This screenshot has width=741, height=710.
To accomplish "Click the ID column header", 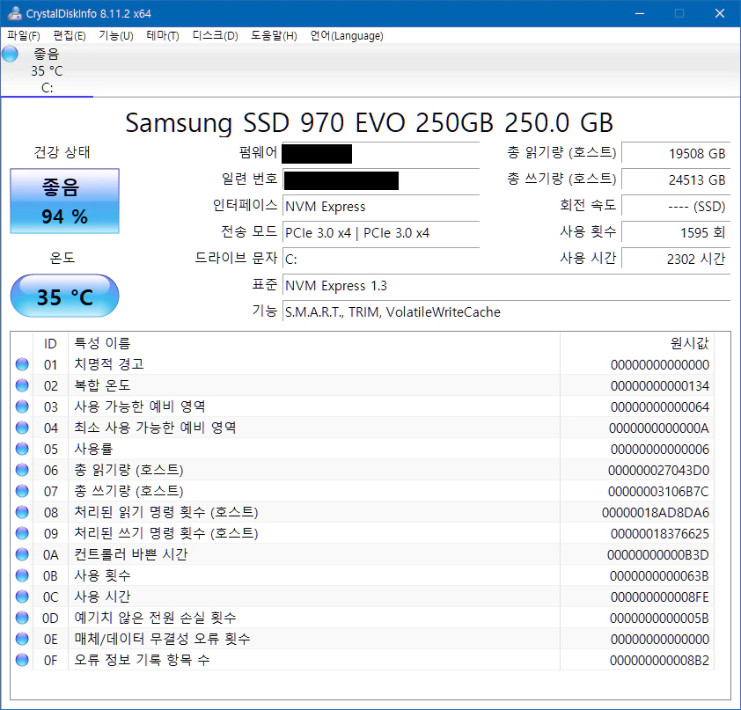I will (50, 343).
